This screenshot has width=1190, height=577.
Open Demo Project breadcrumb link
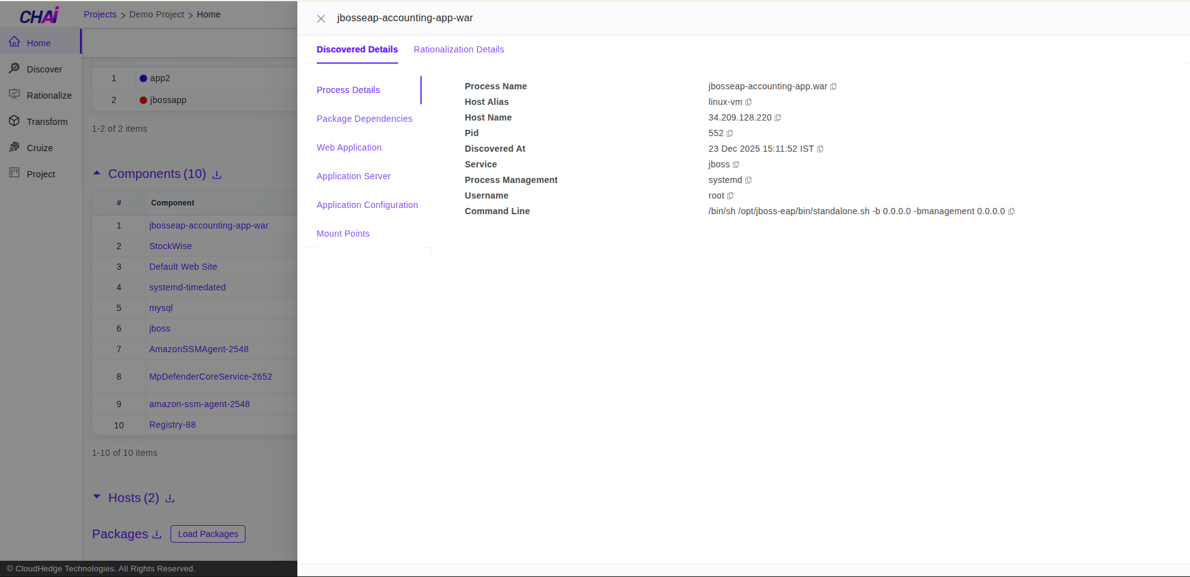[x=157, y=14]
